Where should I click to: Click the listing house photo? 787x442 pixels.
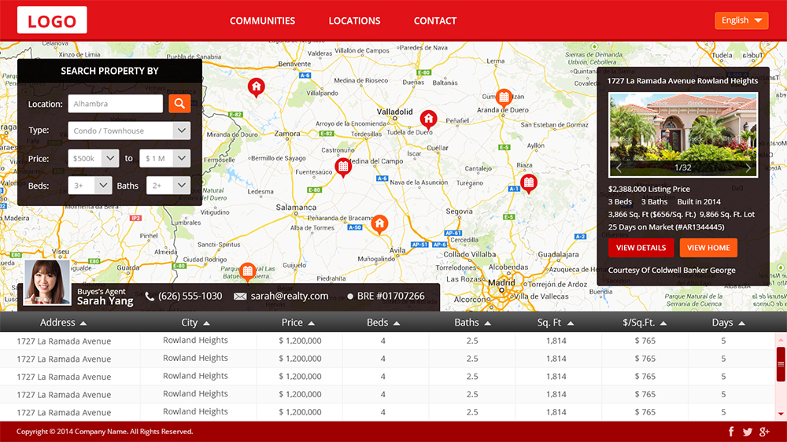[683, 134]
